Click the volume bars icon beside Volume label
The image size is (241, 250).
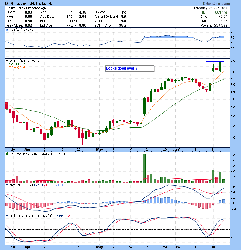pyautogui.click(x=7, y=154)
